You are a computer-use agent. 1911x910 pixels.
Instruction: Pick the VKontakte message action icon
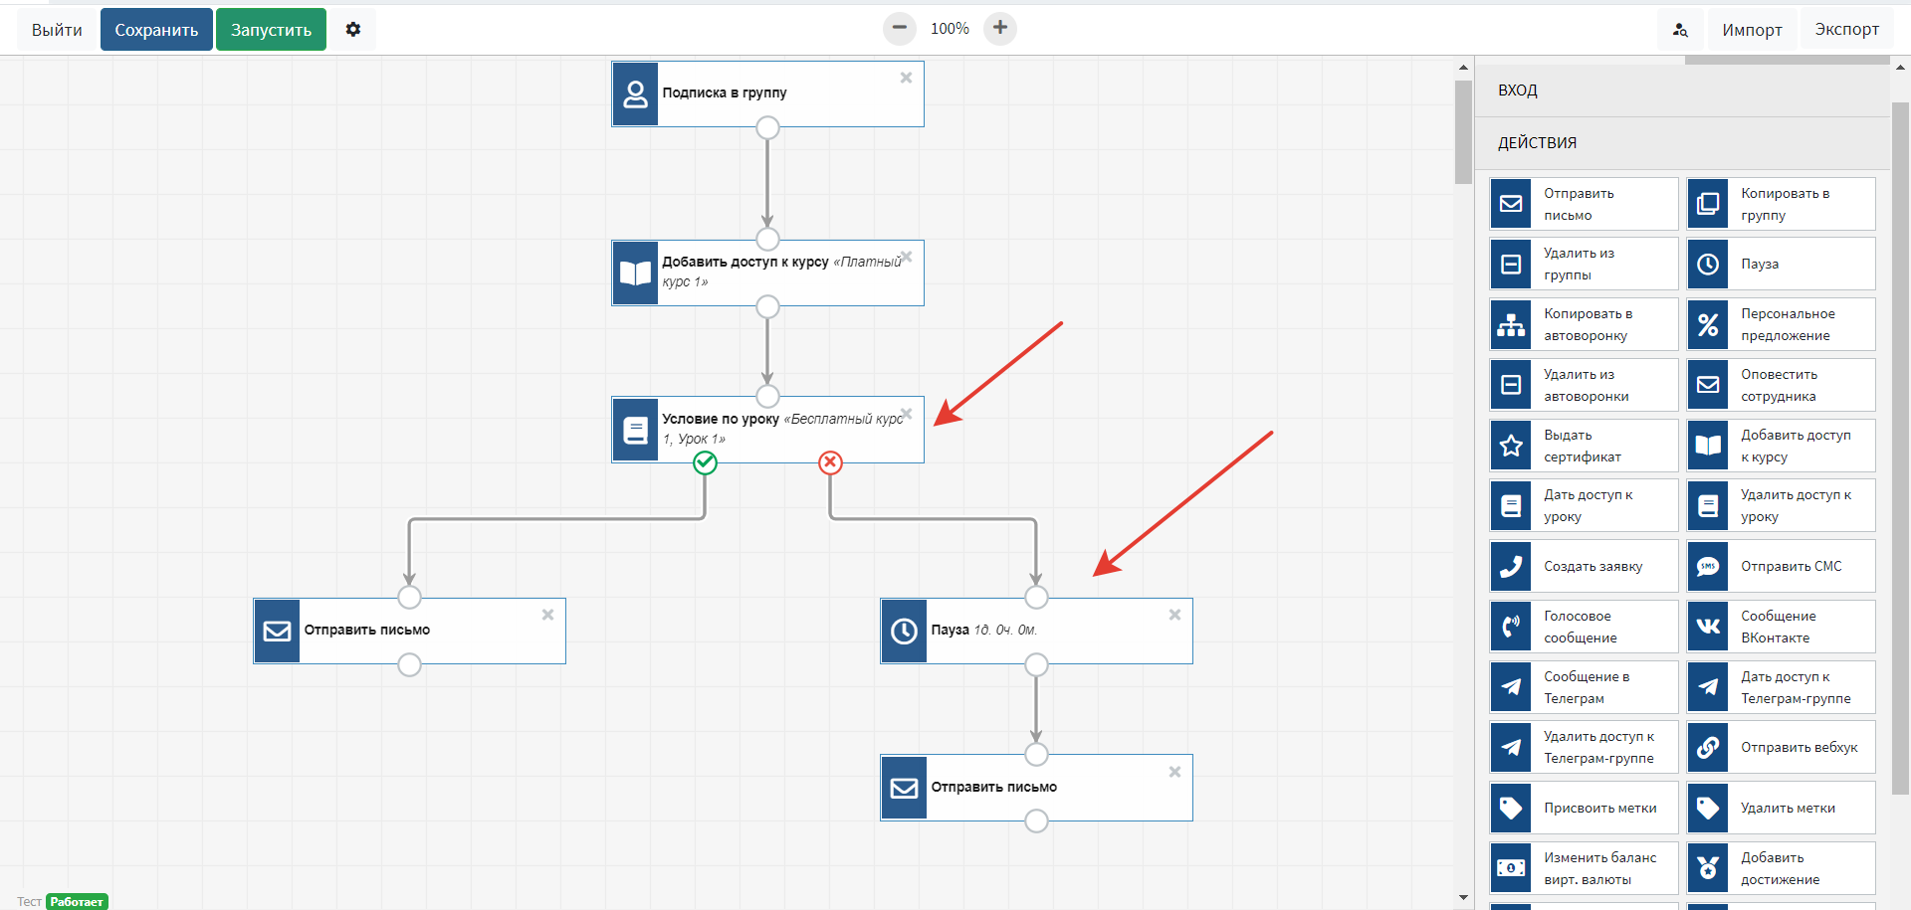click(x=1708, y=627)
